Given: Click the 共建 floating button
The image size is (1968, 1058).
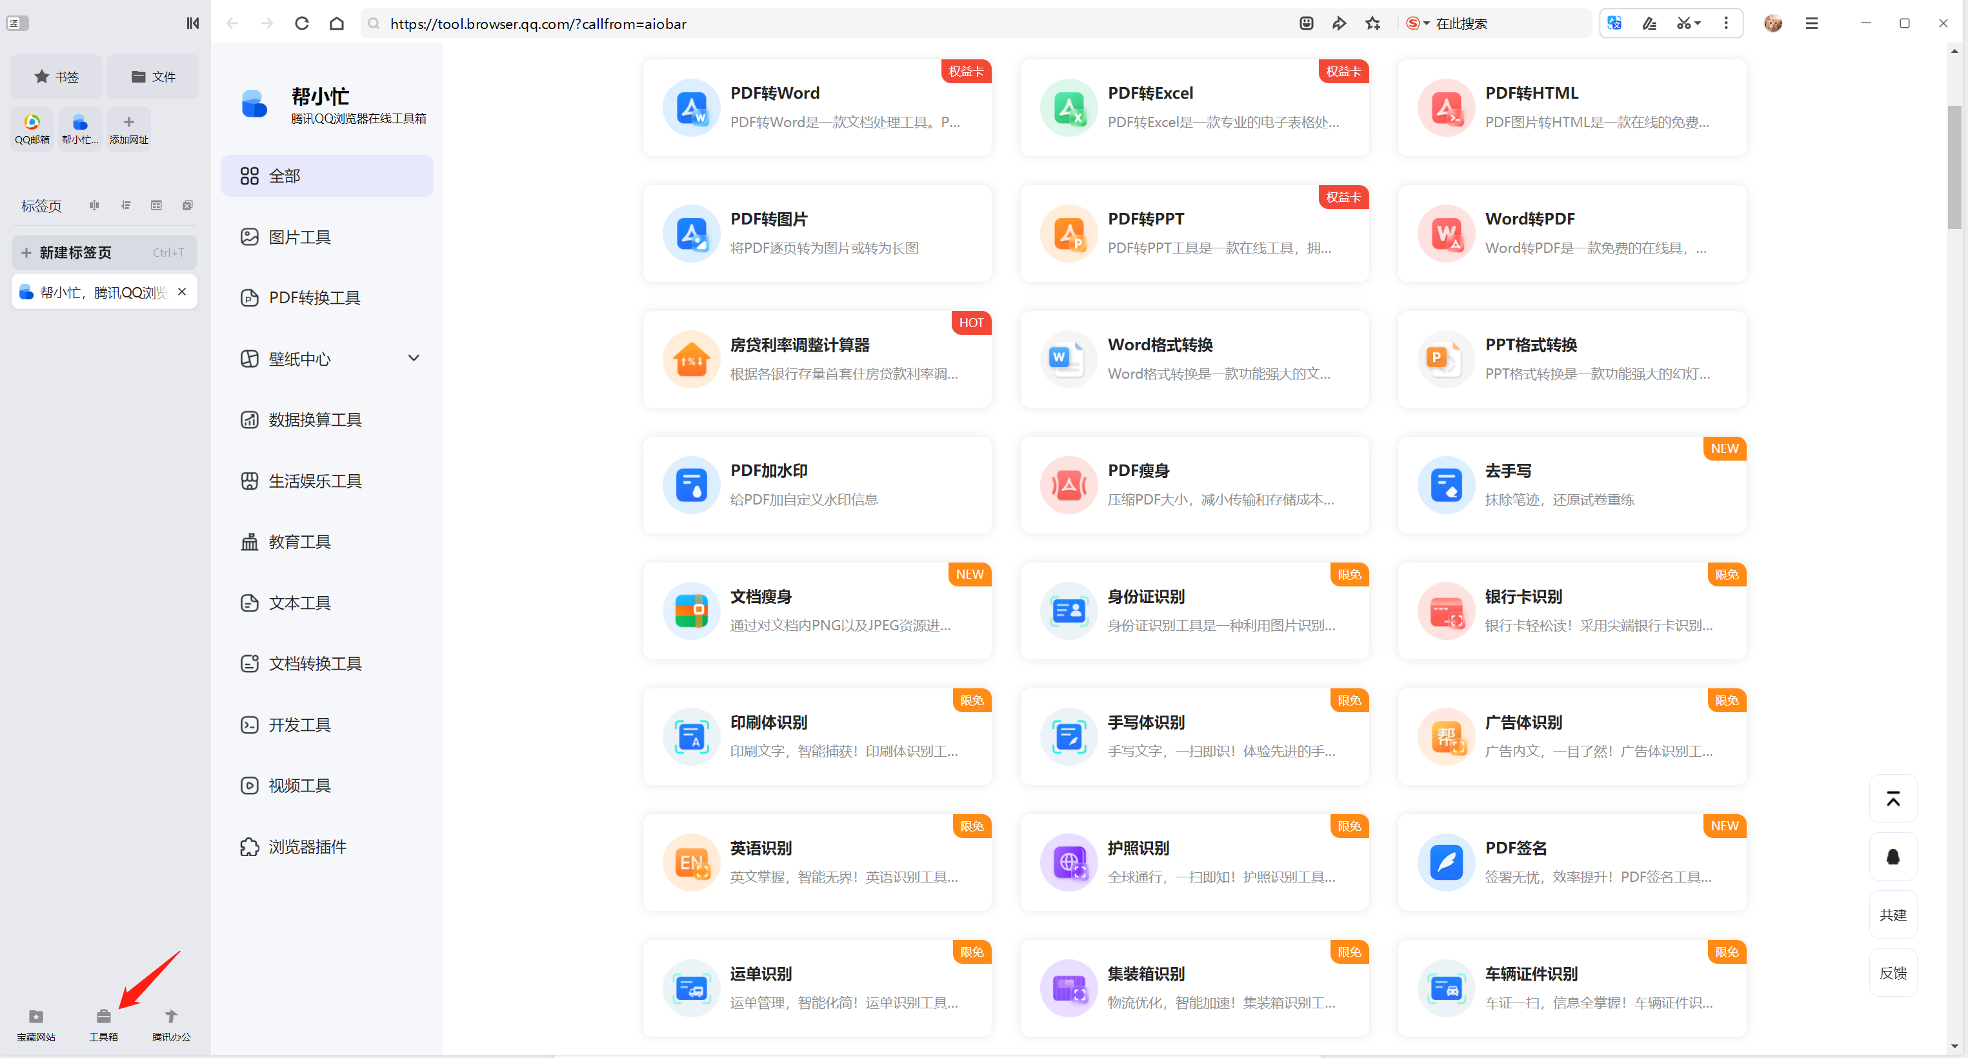Looking at the screenshot, I should tap(1893, 915).
